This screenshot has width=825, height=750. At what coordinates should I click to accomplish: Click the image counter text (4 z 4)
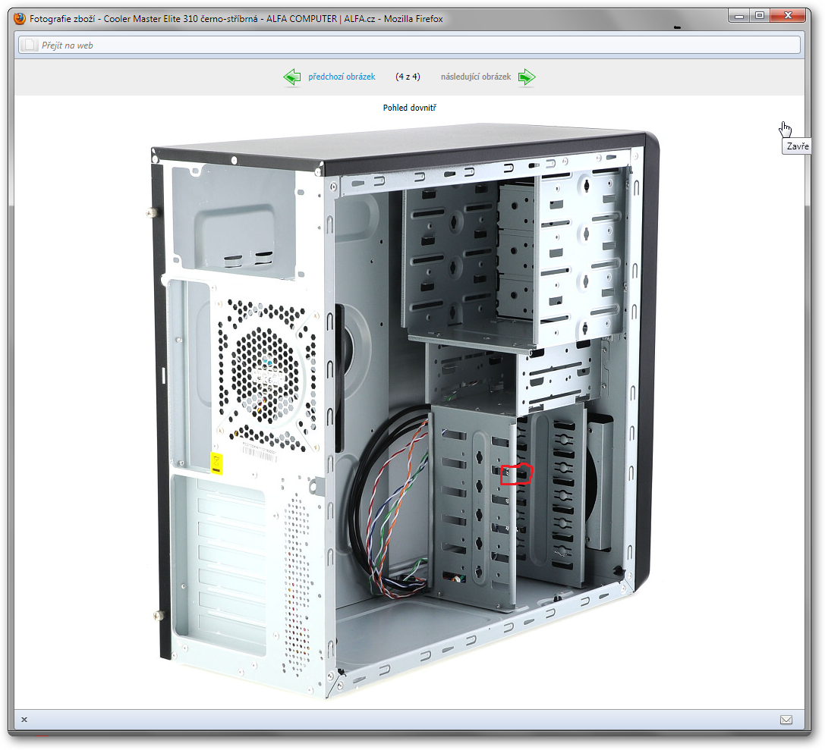tap(408, 77)
